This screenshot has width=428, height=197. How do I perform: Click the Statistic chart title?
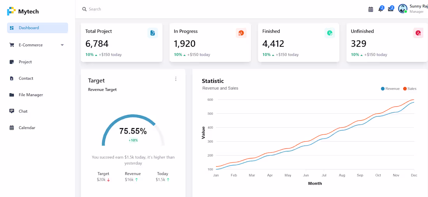(x=213, y=81)
